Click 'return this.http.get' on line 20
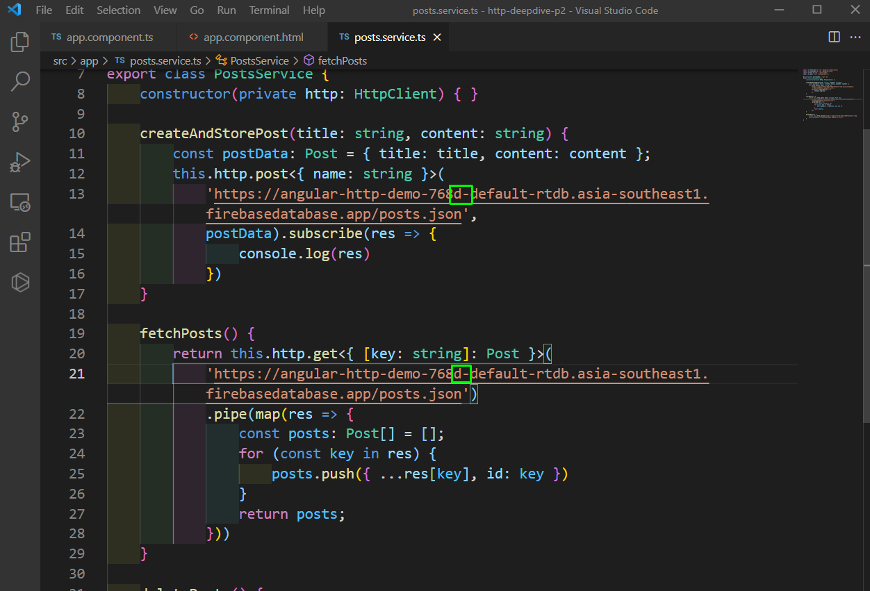870x591 pixels. [x=255, y=354]
